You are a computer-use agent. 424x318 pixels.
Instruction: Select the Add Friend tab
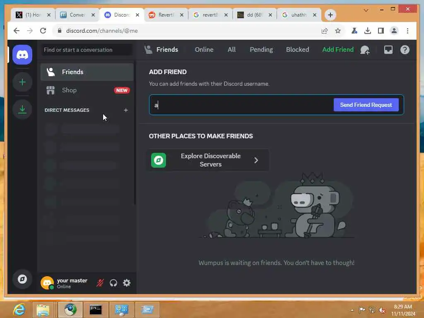[338, 50]
